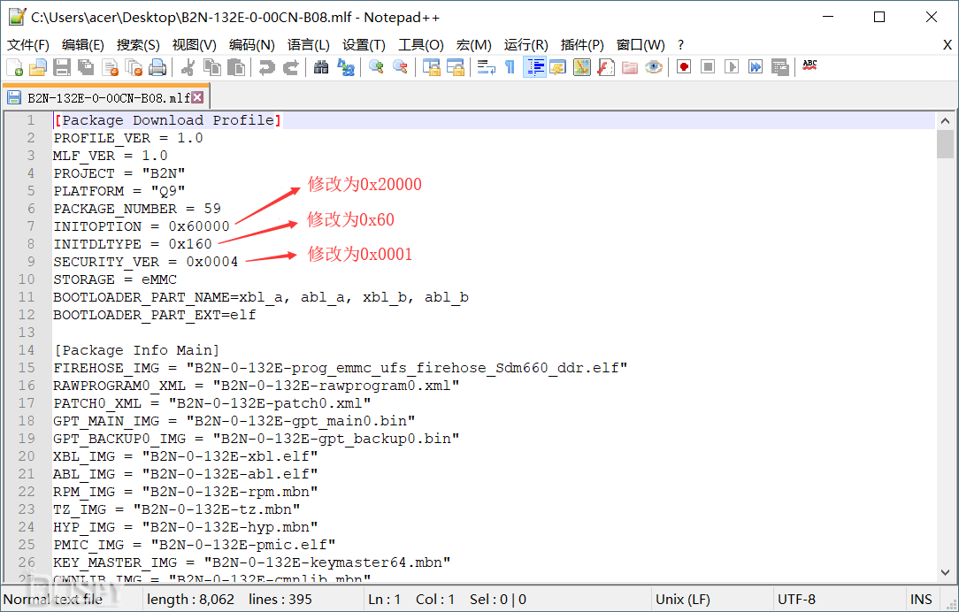The width and height of the screenshot is (959, 612).
Task: Open the 视图(V) menu
Action: 195,45
